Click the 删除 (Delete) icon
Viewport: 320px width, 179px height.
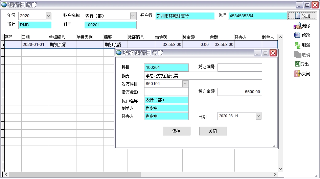point(297,26)
